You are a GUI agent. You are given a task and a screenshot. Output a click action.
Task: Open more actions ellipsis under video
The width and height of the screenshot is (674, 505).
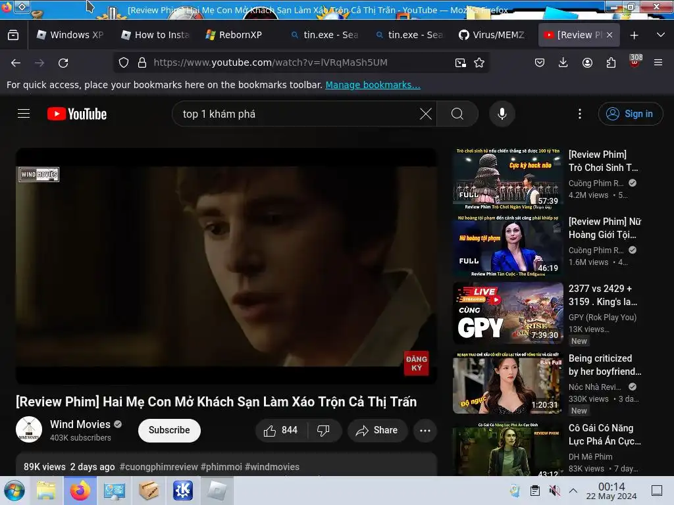tap(425, 430)
